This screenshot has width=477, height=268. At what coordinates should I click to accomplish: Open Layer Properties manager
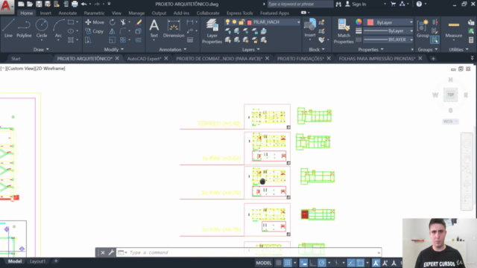point(212,31)
